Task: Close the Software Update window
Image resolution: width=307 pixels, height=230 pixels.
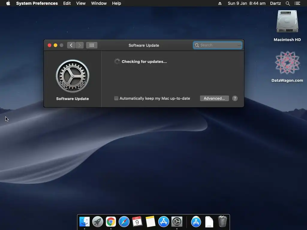Action: click(x=49, y=45)
